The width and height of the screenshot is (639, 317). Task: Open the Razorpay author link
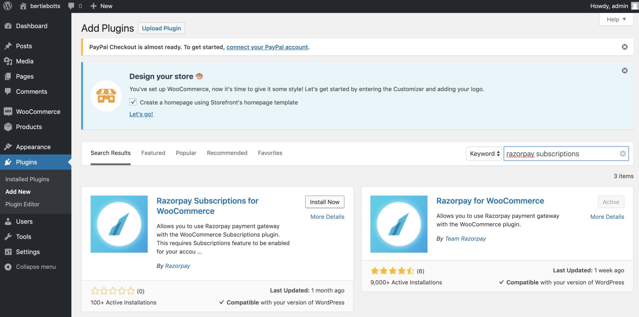point(177,266)
